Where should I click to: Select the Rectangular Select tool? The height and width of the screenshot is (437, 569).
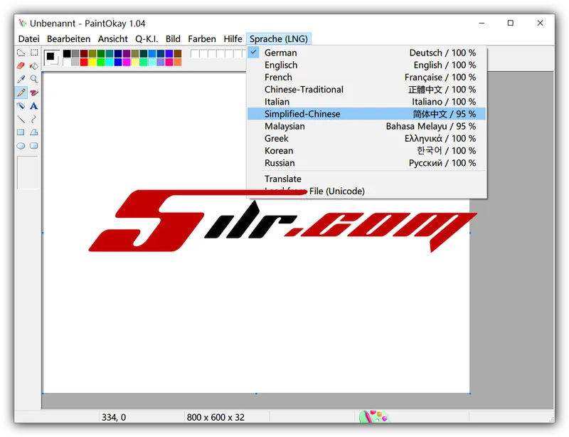(34, 53)
